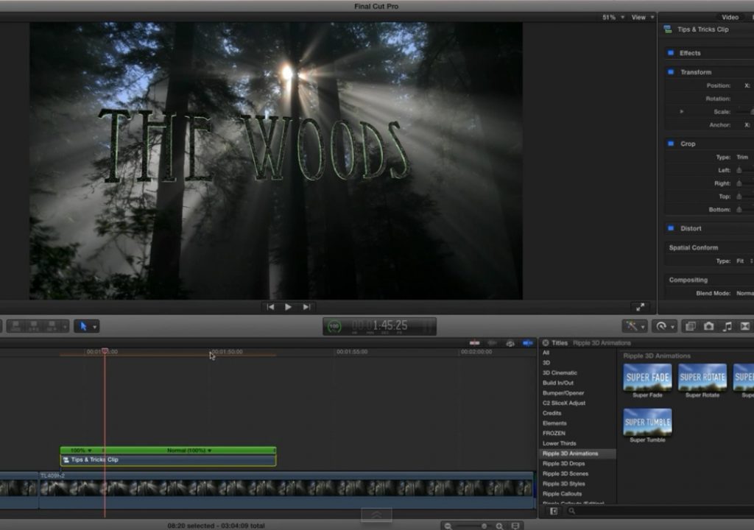
Task: Open the 100% retime speed dropdown
Action: tap(81, 451)
